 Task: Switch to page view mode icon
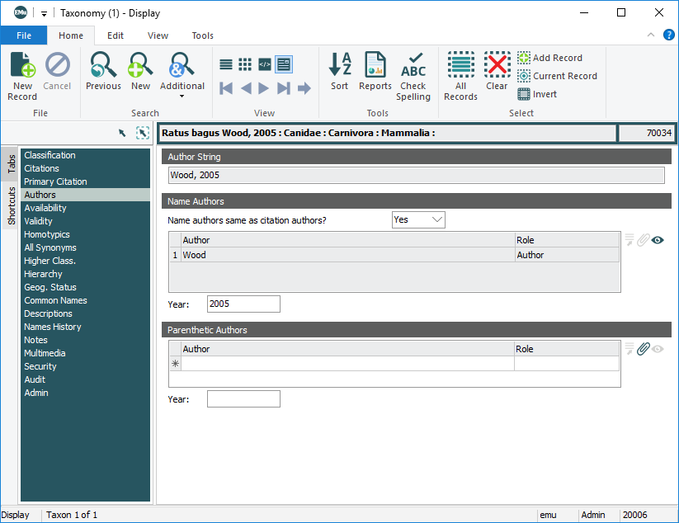[284, 64]
